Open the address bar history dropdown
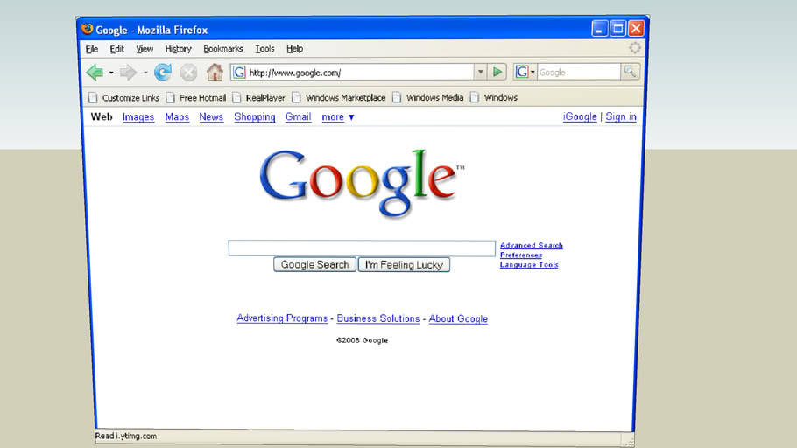The image size is (797, 448). click(480, 72)
